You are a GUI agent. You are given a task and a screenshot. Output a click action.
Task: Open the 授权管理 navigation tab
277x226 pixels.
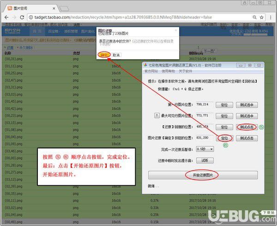click(71, 31)
